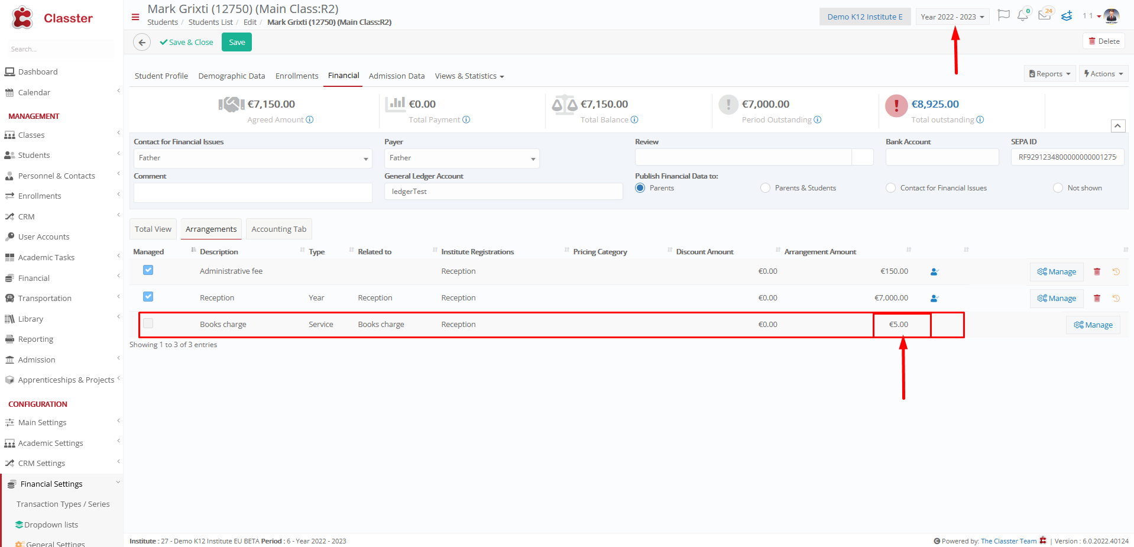Open the user avatar profile picture

click(x=1112, y=16)
